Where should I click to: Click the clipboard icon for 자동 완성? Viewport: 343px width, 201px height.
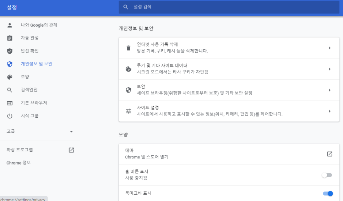pos(10,38)
